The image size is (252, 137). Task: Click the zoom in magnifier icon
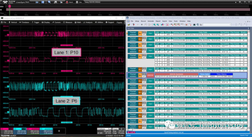tap(154, 25)
